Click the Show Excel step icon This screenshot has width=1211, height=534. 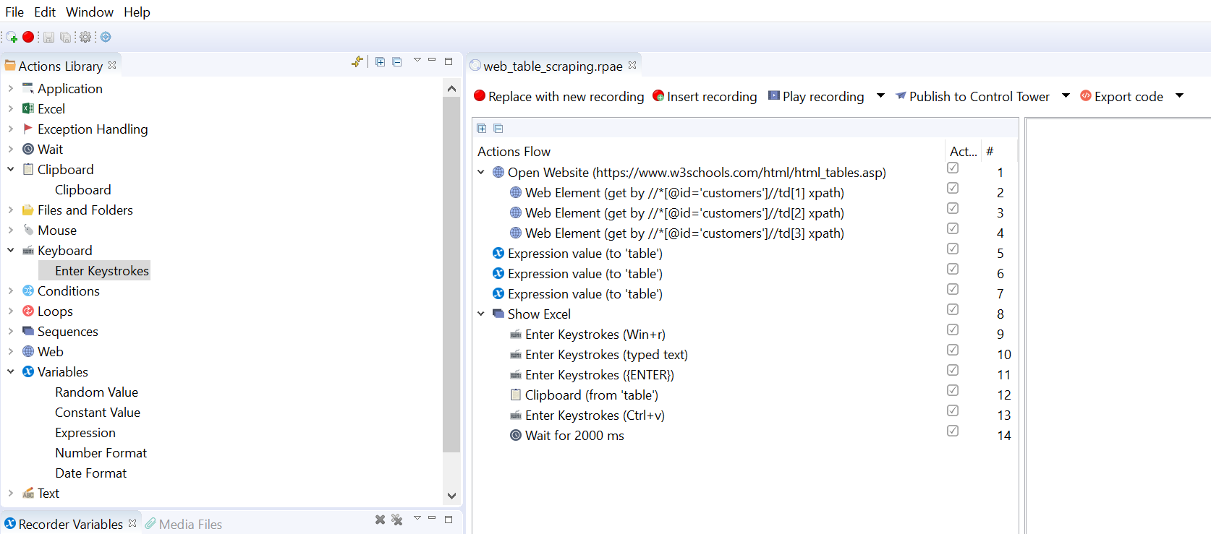coord(498,314)
